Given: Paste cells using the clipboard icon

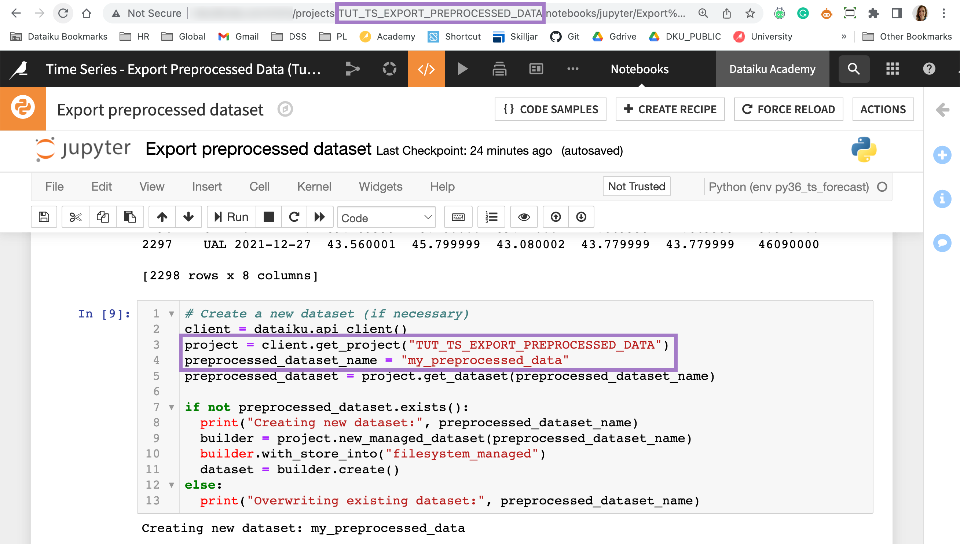Looking at the screenshot, I should 130,217.
